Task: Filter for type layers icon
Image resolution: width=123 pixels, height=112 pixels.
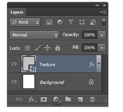Action: 71,22
